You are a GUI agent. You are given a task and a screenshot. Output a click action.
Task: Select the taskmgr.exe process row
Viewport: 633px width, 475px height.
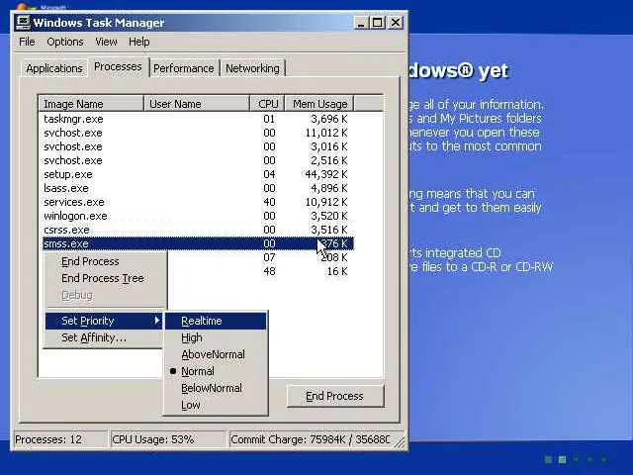(x=198, y=119)
